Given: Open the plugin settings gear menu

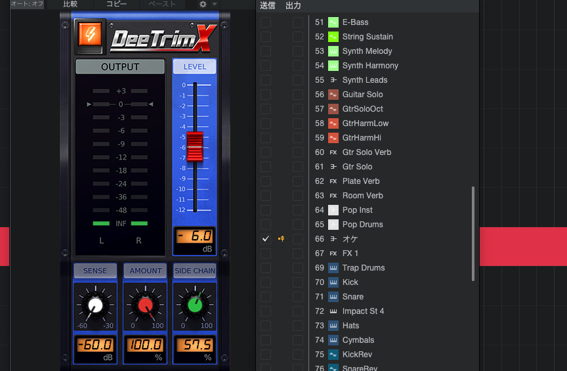Looking at the screenshot, I should pos(203,5).
